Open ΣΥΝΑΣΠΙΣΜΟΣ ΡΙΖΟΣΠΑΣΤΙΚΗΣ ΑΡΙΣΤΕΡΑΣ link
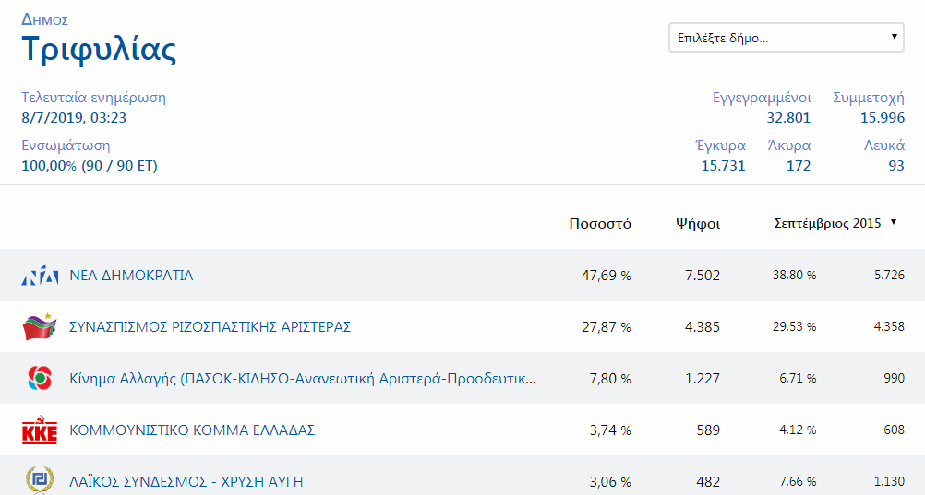This screenshot has height=495, width=925. pyautogui.click(x=210, y=326)
